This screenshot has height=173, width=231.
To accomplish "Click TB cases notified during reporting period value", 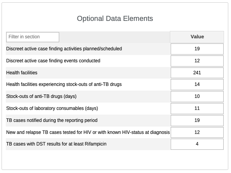I will [x=197, y=120].
